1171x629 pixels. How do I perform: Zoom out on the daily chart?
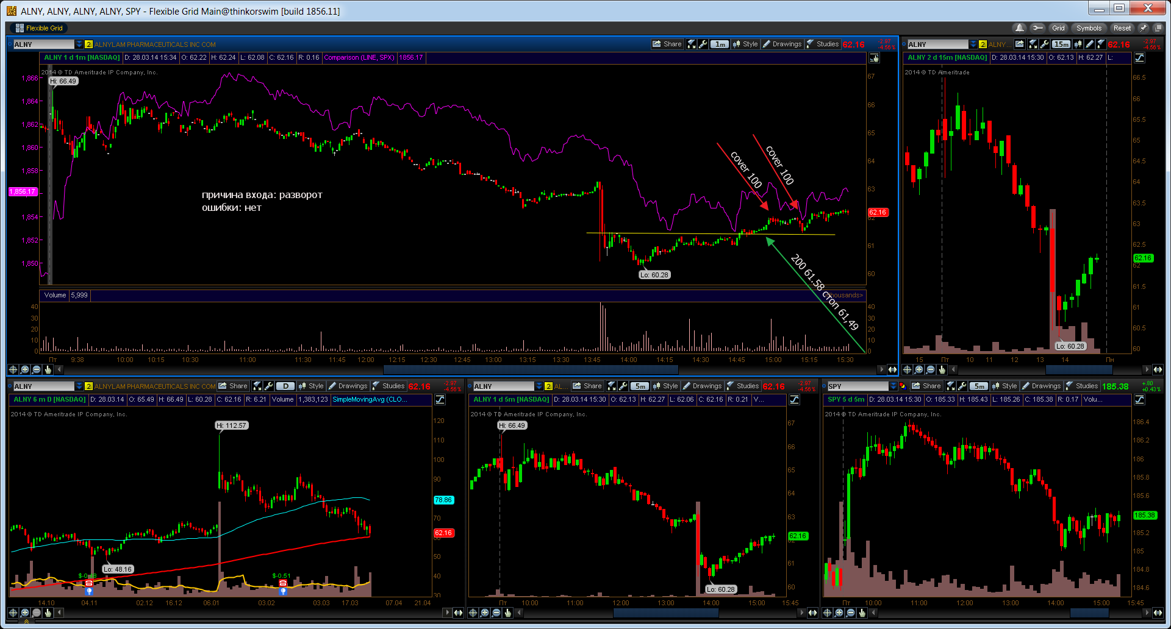click(x=36, y=613)
